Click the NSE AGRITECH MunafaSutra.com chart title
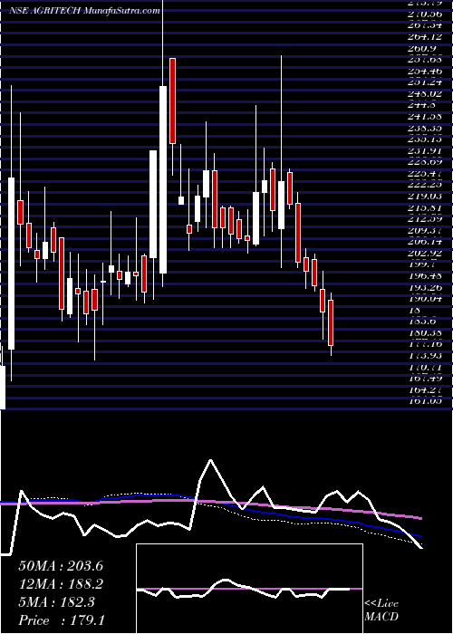453x634 pixels. [84, 11]
